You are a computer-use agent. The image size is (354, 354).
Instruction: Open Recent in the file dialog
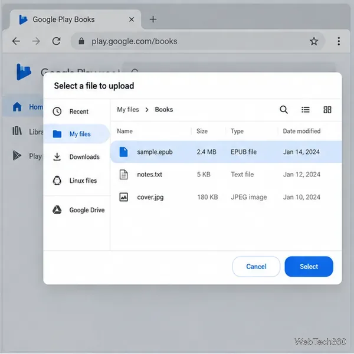[x=76, y=112]
